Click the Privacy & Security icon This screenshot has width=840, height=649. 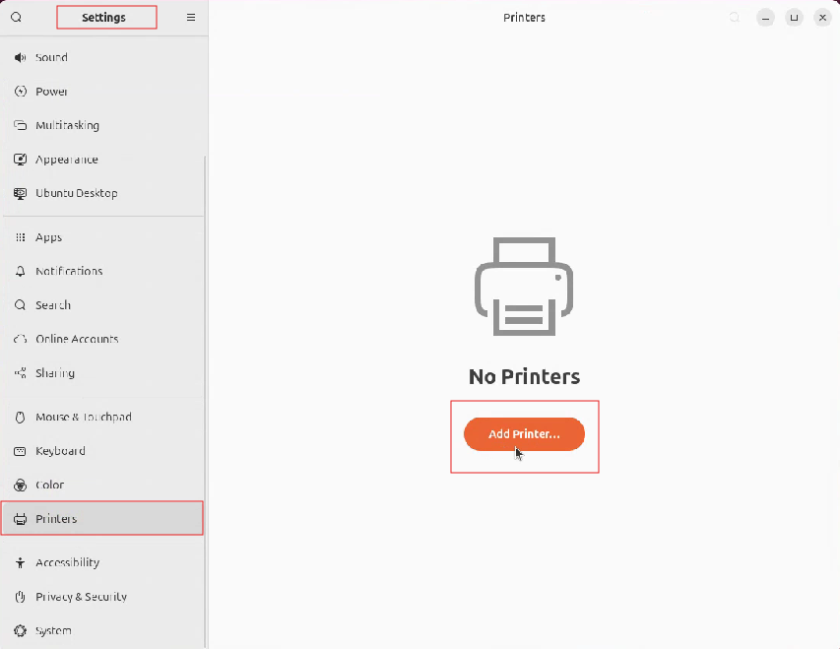tap(20, 597)
